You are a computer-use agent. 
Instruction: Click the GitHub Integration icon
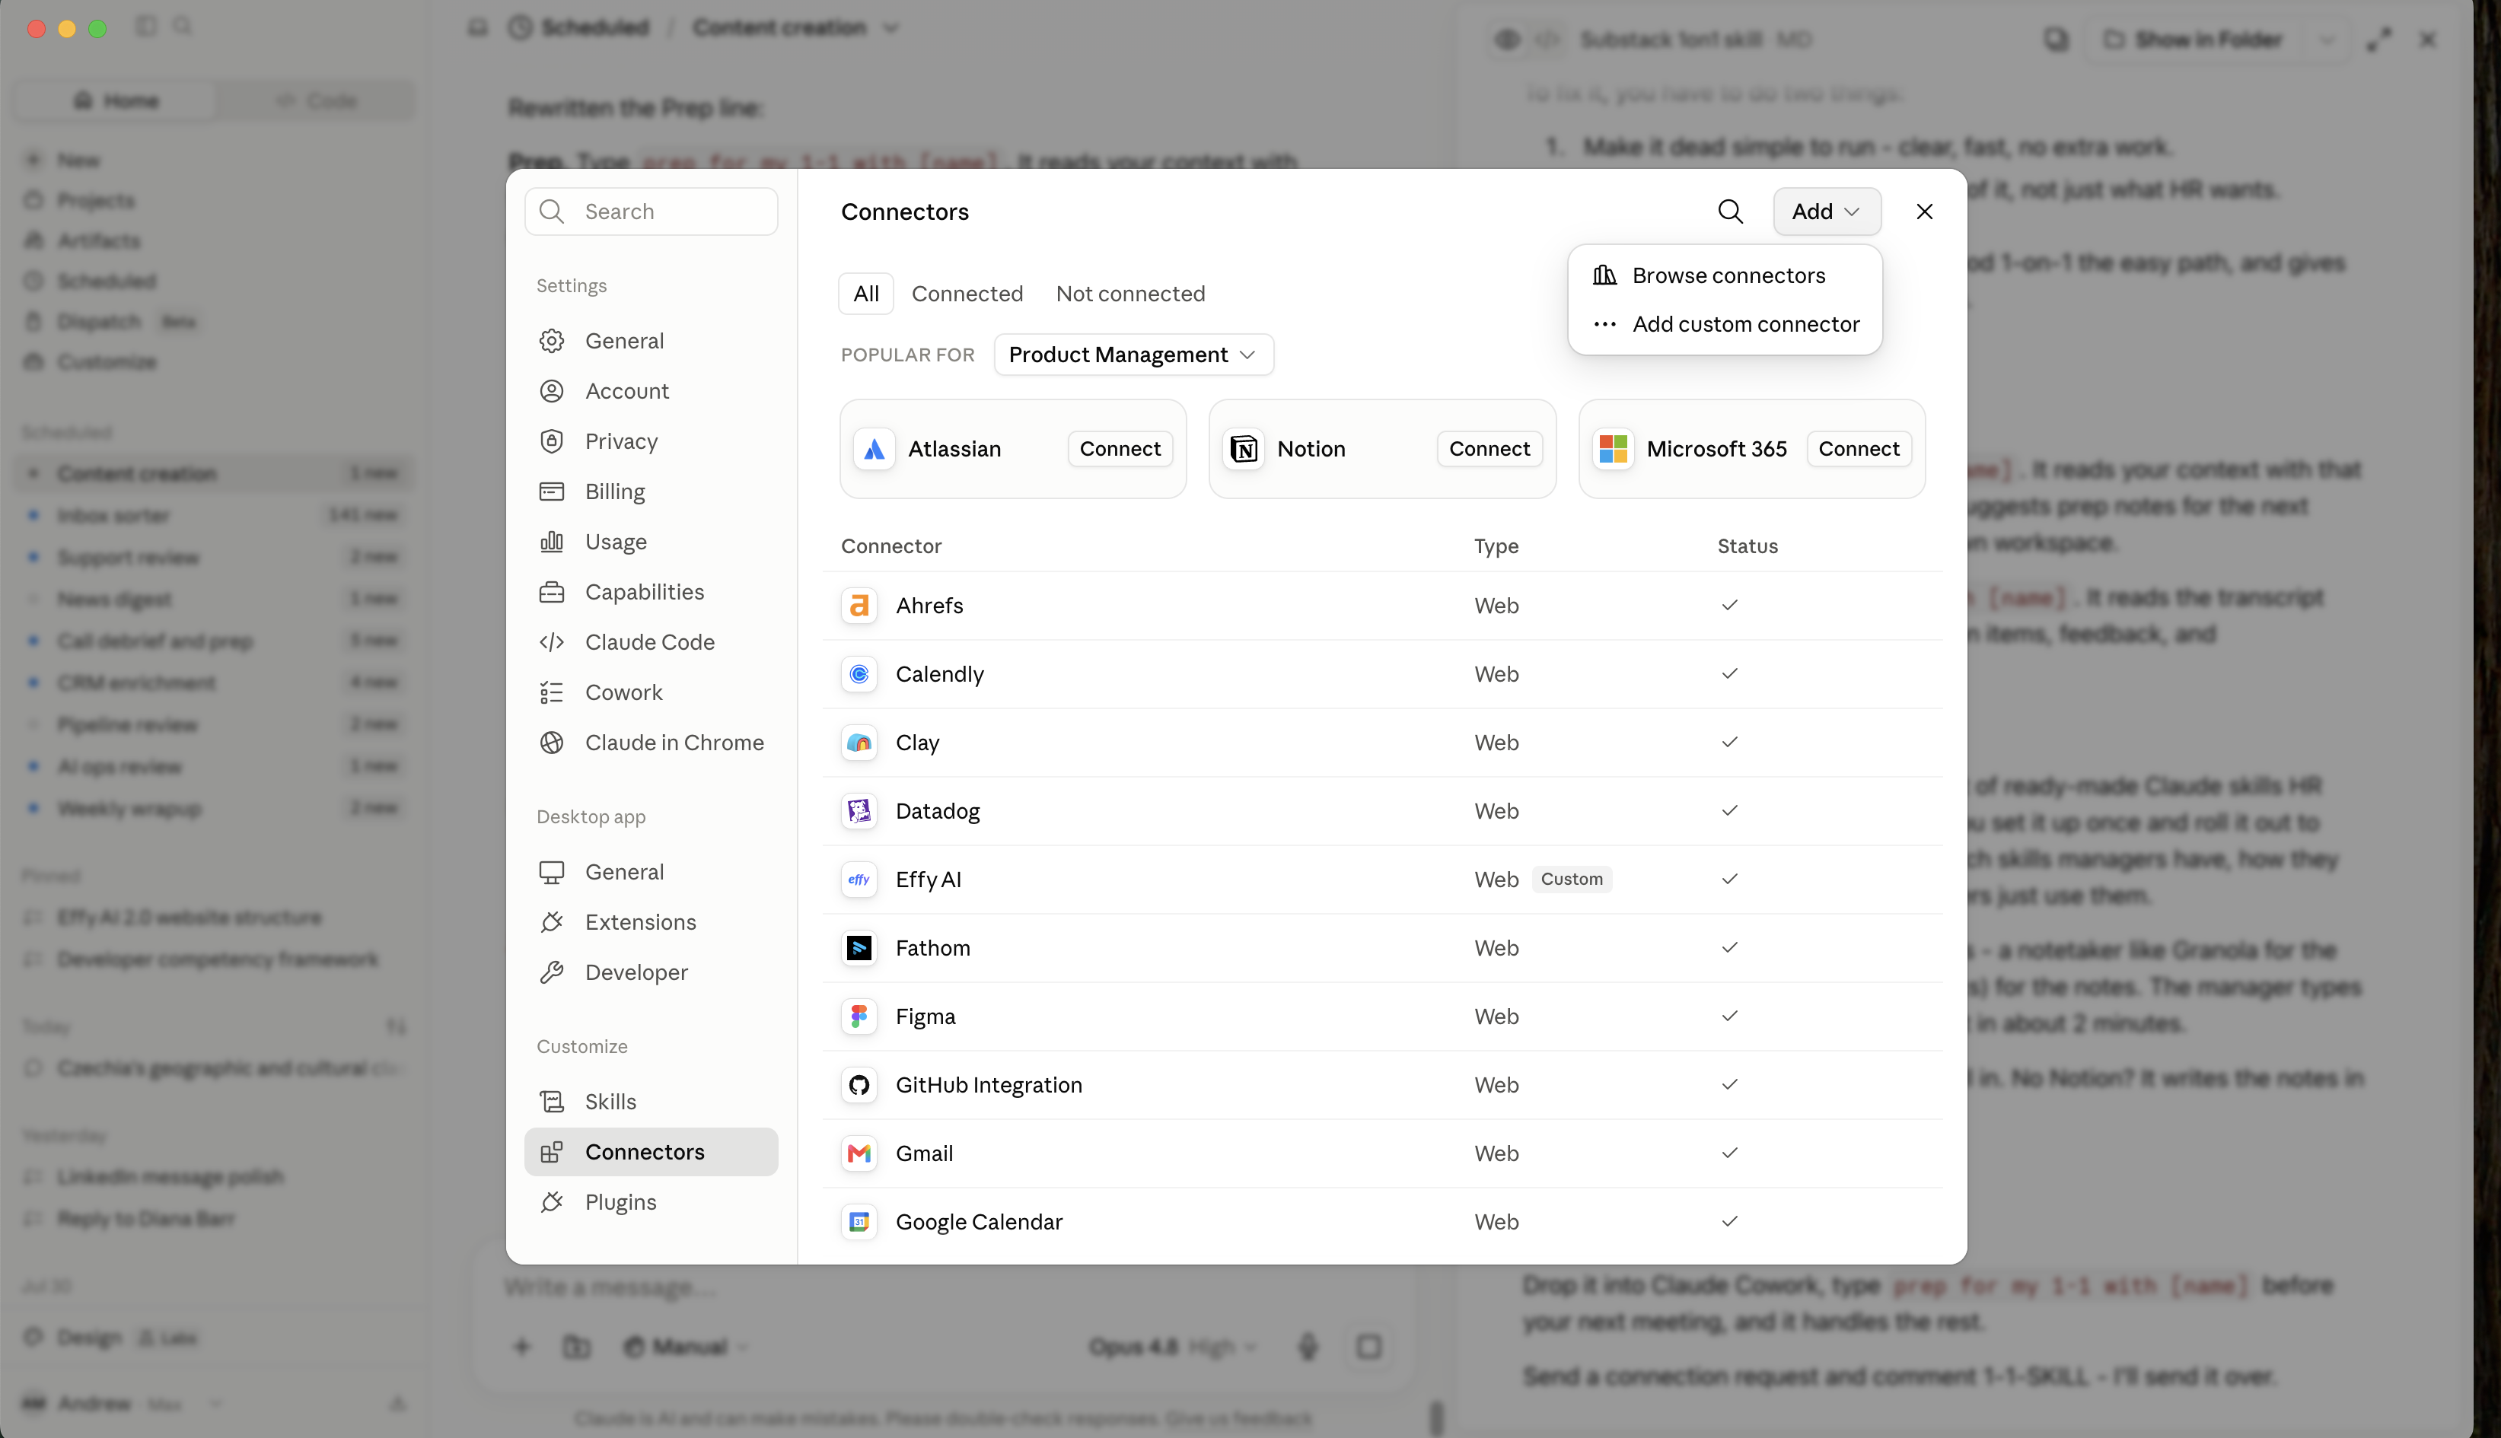coord(859,1084)
